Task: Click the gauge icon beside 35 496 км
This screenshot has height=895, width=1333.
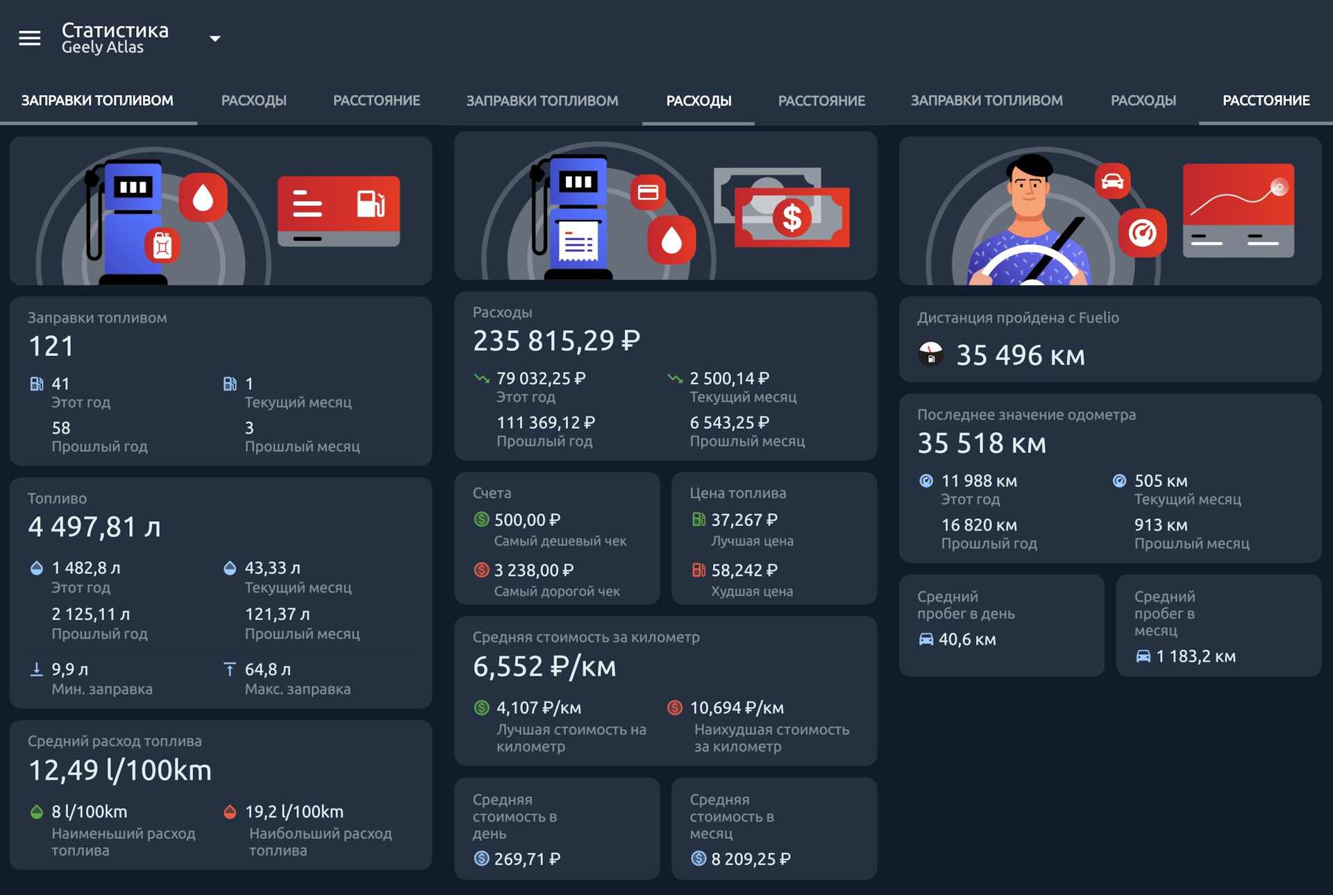Action: tap(931, 355)
